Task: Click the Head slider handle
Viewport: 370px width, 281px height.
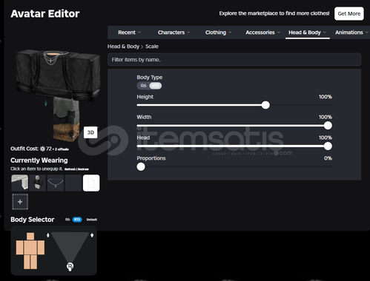Action: coord(328,146)
